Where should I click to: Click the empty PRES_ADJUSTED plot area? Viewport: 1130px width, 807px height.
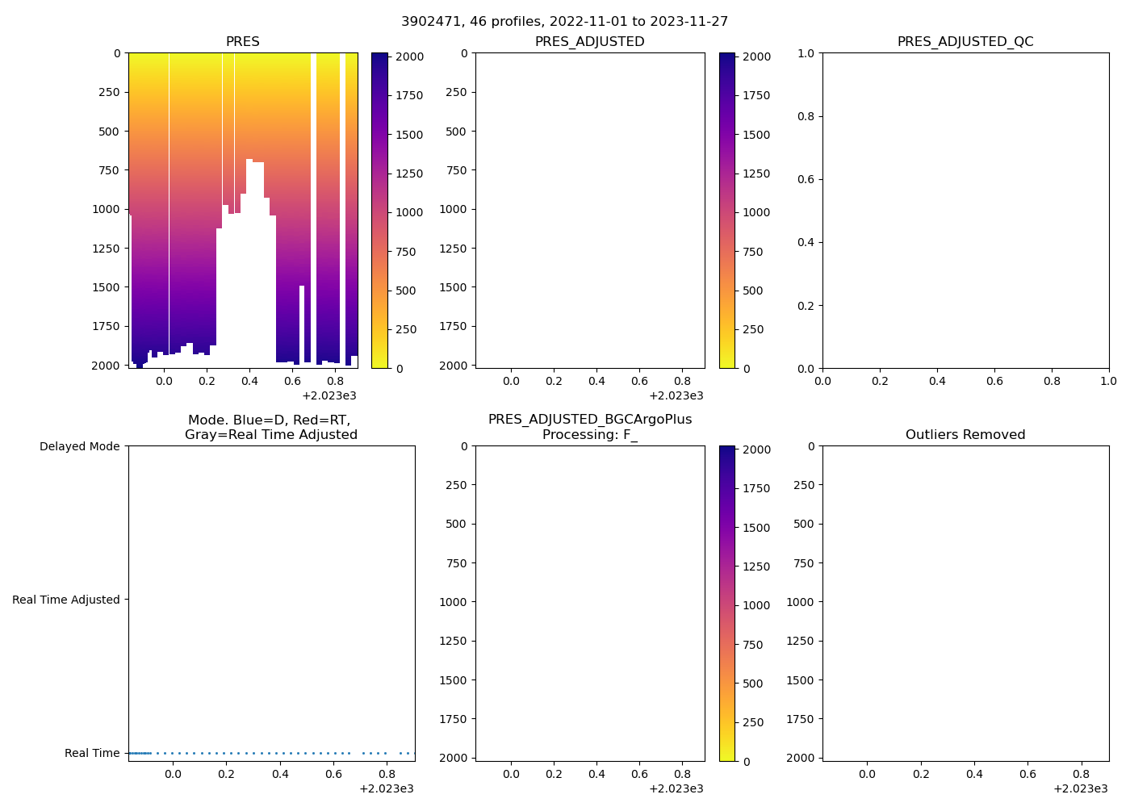point(589,210)
